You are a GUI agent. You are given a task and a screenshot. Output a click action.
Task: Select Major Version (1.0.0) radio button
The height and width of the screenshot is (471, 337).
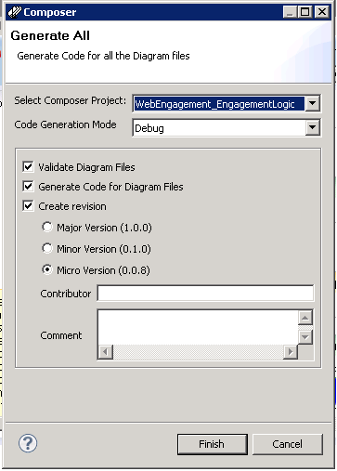47,227
